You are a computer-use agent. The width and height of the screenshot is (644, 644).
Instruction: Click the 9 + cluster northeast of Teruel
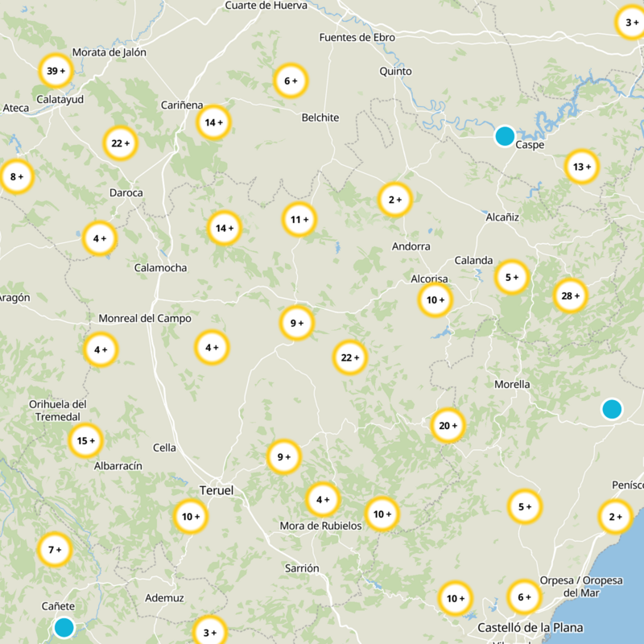[284, 456]
